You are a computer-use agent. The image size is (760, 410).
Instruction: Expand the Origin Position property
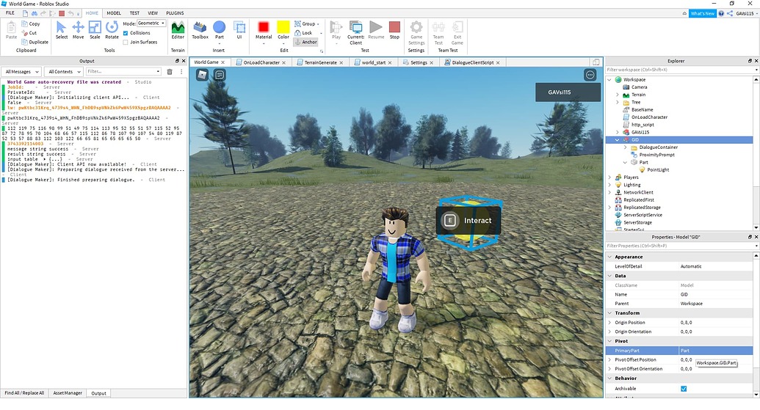(x=609, y=323)
